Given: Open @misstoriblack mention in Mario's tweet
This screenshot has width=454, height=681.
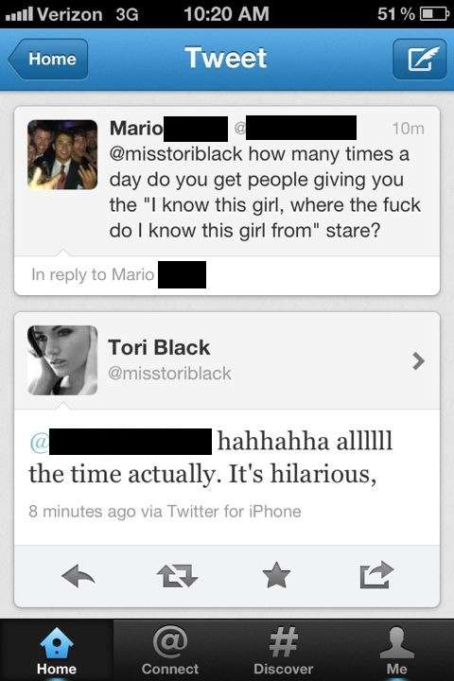Looking at the screenshot, I should tap(176, 154).
